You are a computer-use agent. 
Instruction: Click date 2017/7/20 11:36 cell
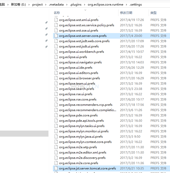[x=132, y=163]
